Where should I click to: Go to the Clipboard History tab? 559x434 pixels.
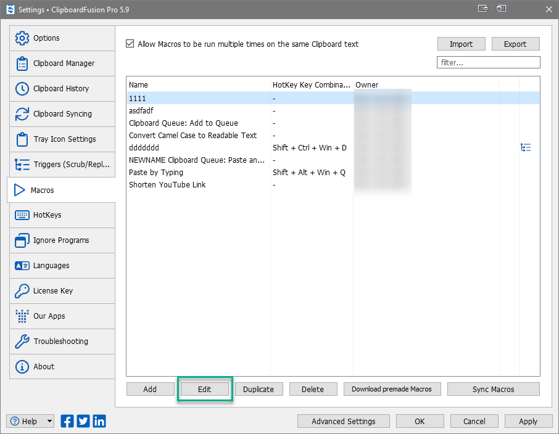point(62,89)
